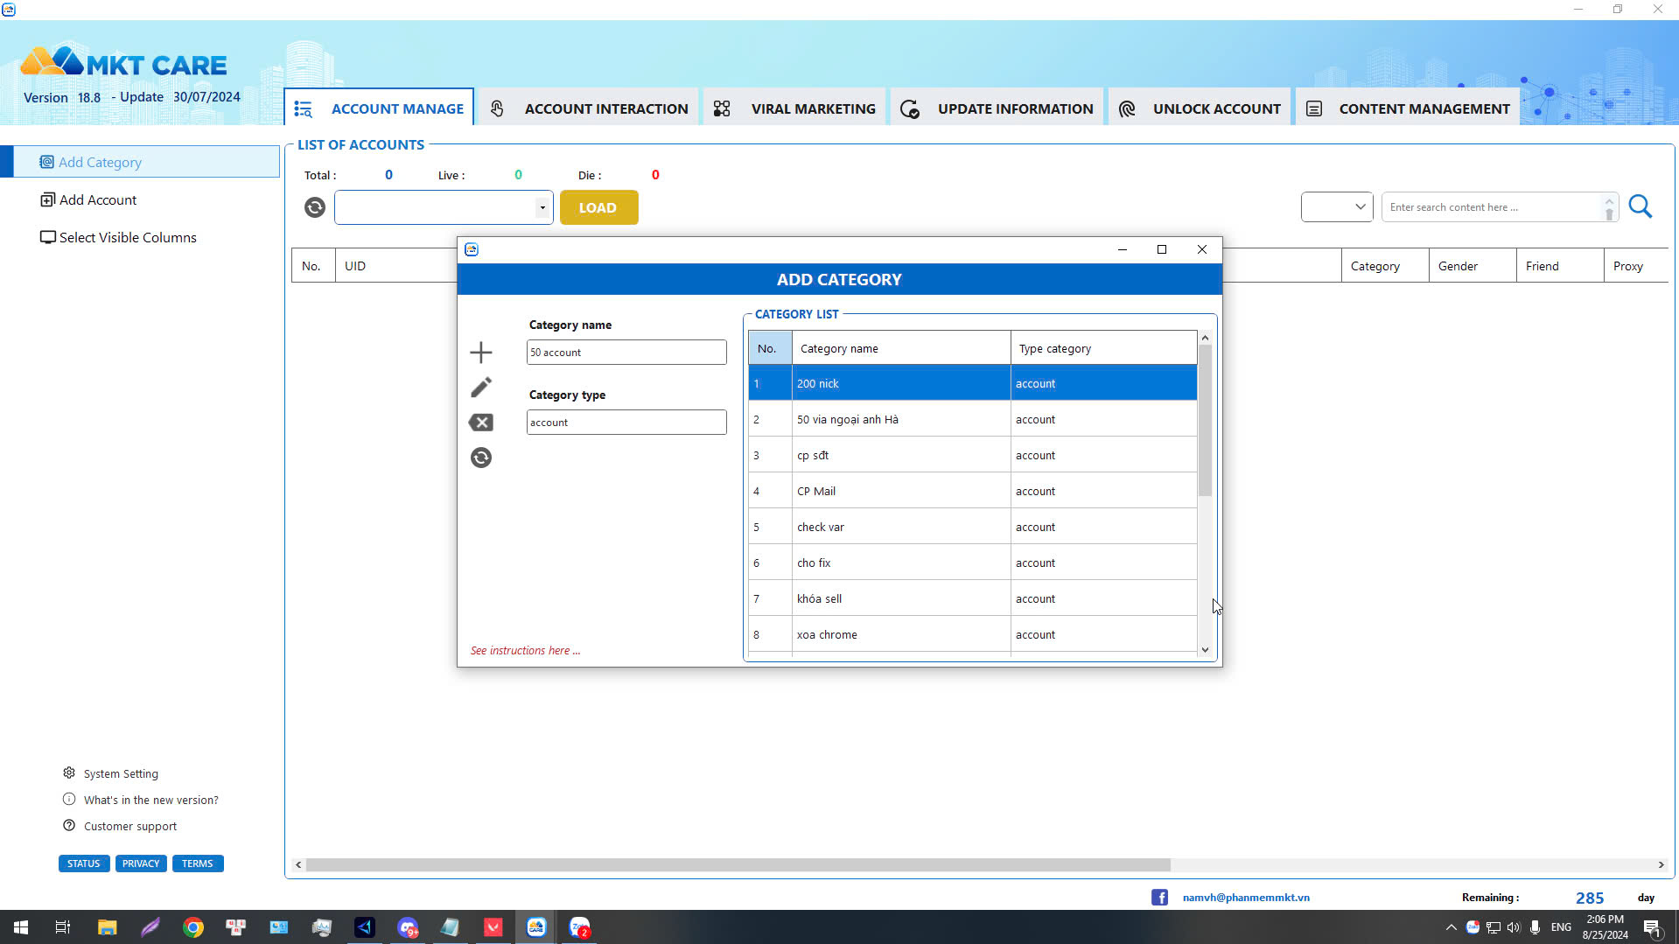Click the Type category column header
Viewport: 1679px width, 944px height.
1103,348
